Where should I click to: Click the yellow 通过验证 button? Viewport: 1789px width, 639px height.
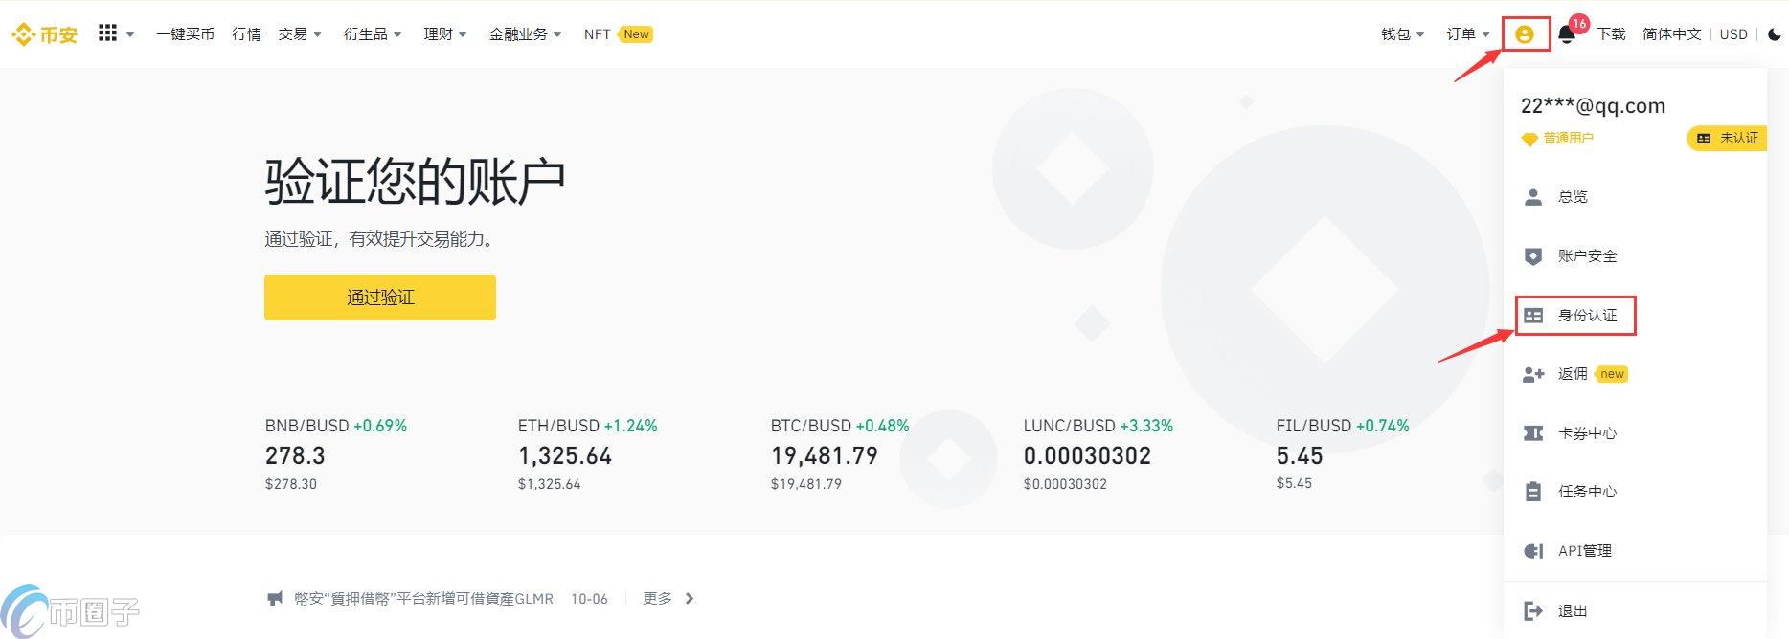point(380,297)
